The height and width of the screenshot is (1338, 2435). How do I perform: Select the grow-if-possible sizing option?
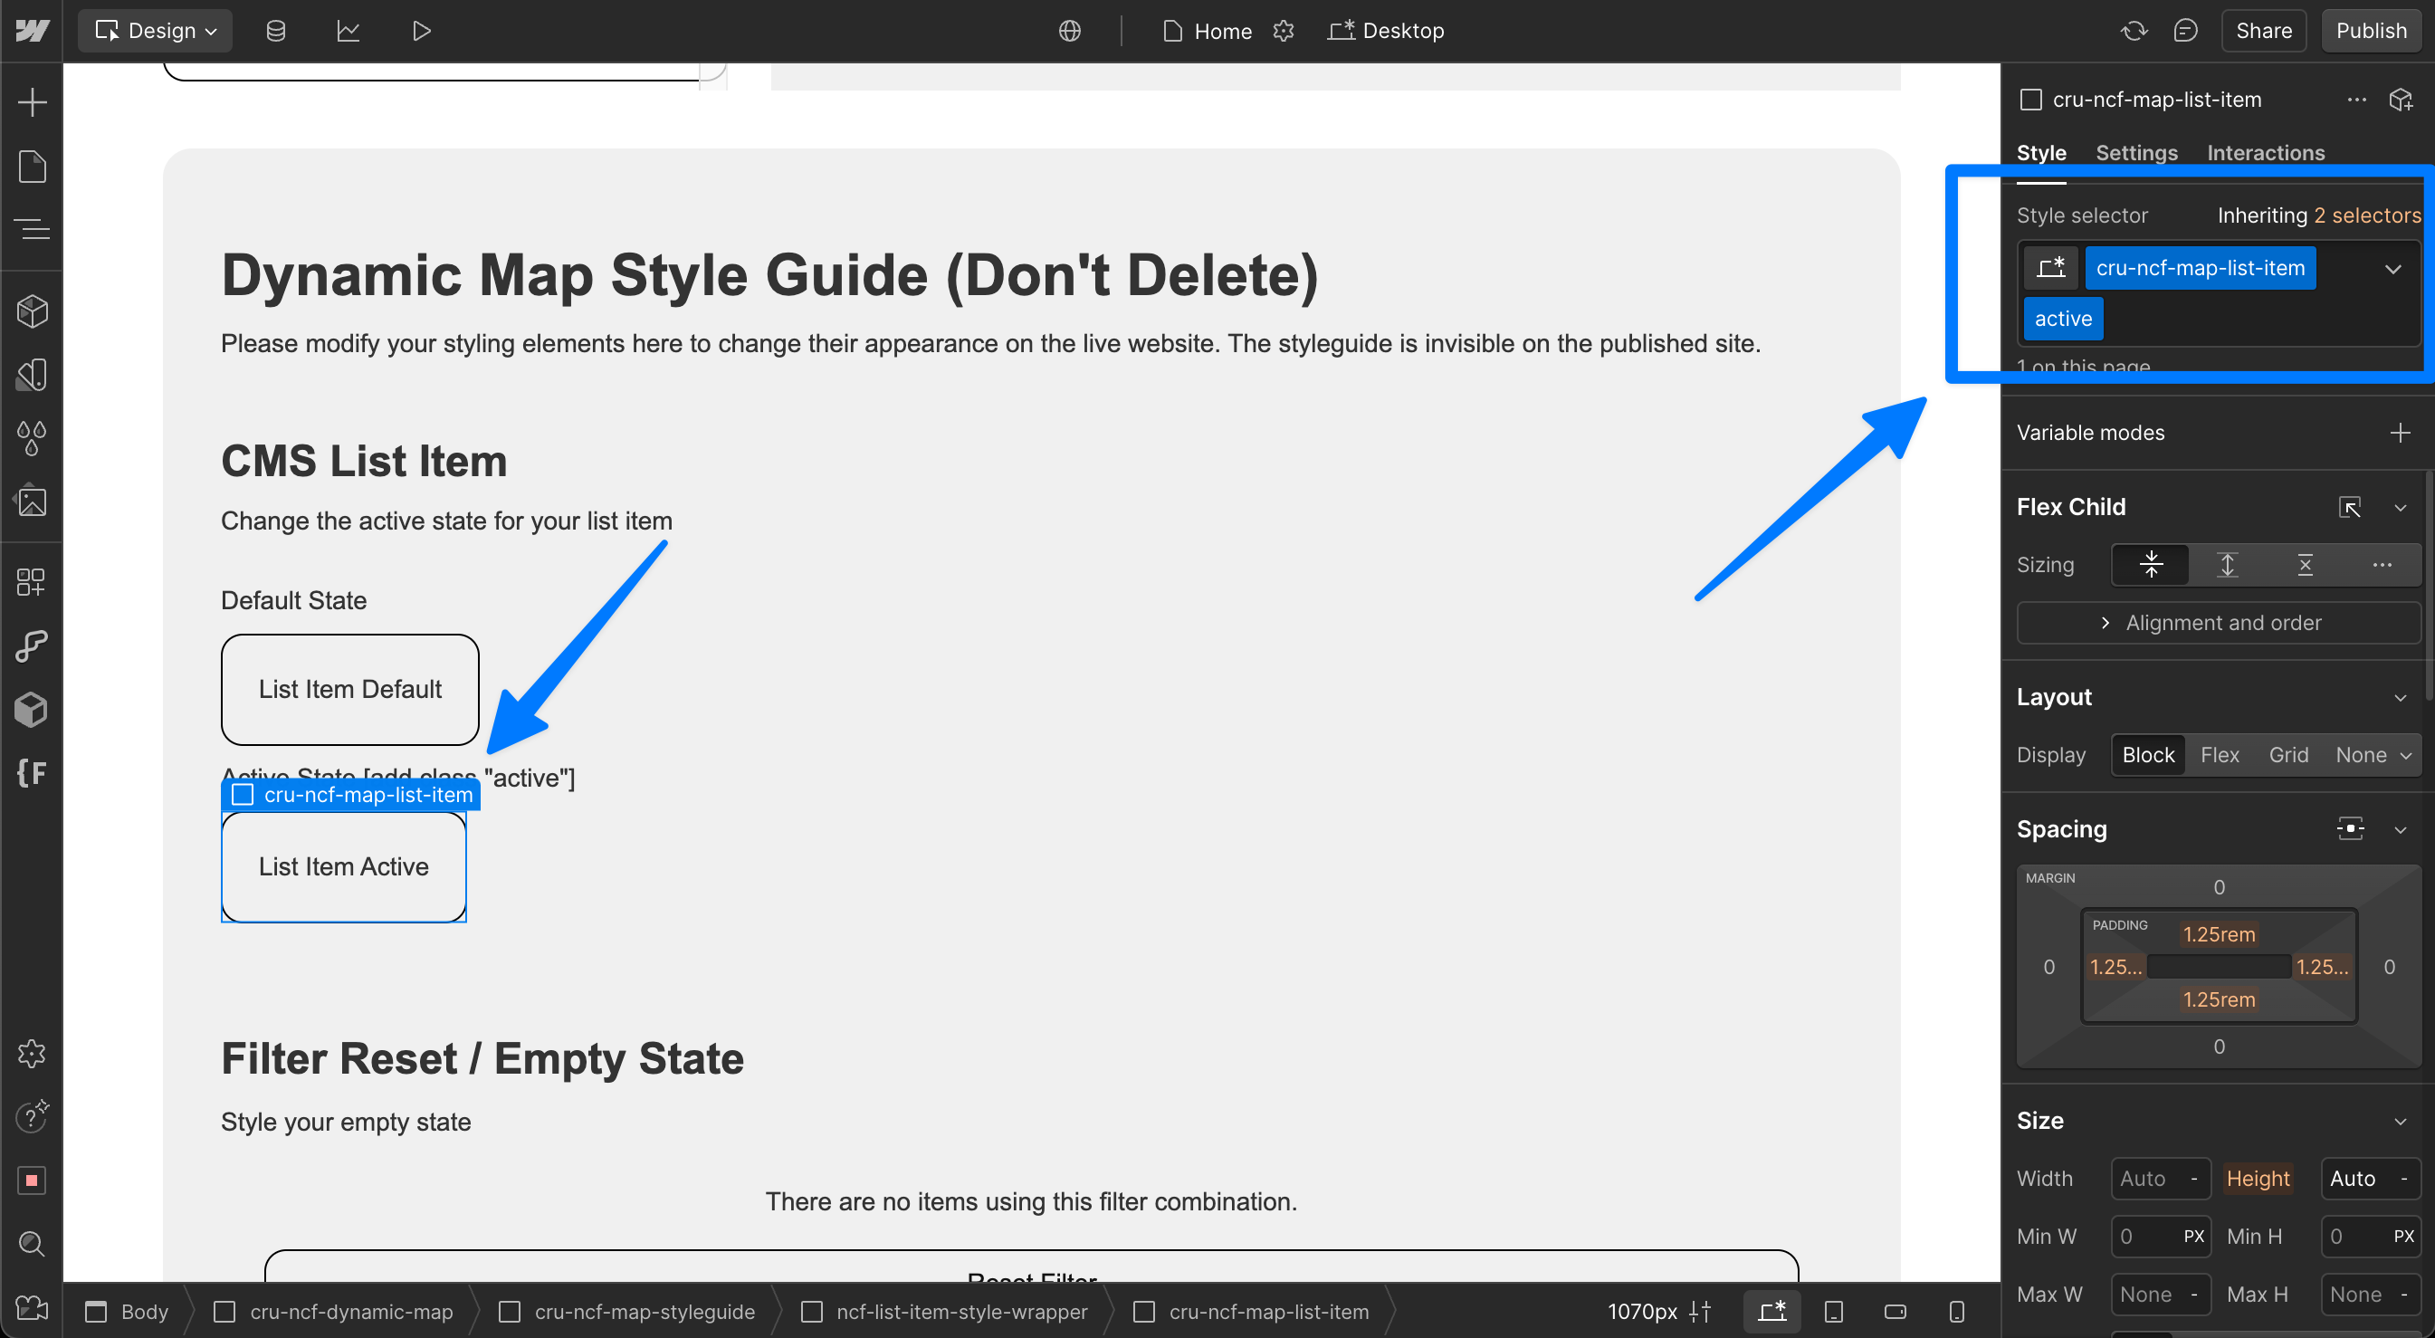(x=2227, y=565)
